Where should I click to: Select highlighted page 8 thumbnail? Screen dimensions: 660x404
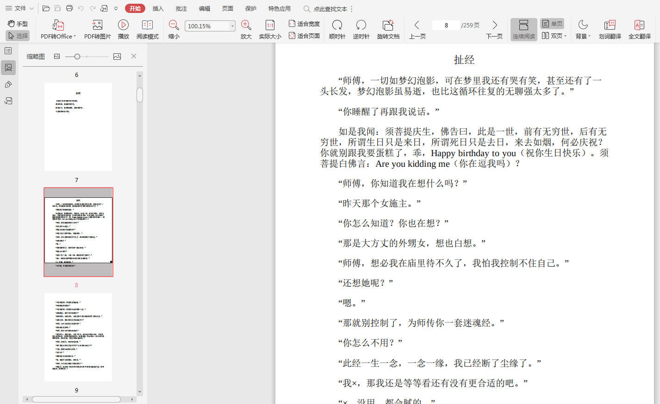78,232
